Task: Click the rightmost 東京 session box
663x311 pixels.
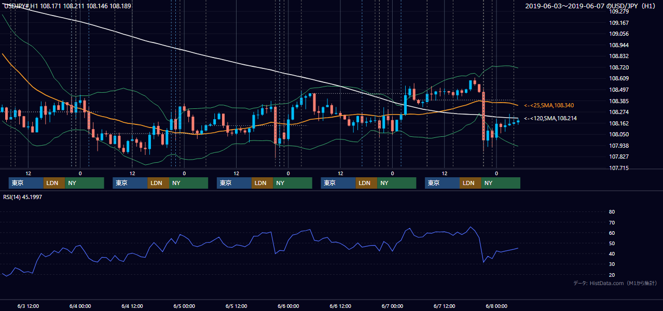Action: tap(442, 183)
